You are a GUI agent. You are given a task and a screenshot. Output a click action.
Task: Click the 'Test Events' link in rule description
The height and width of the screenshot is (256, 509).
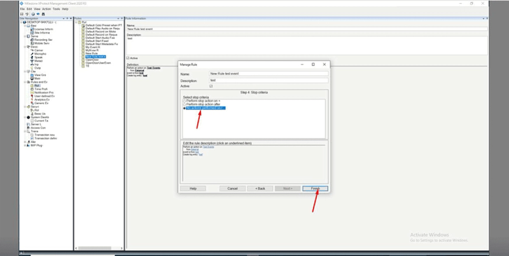(209, 147)
